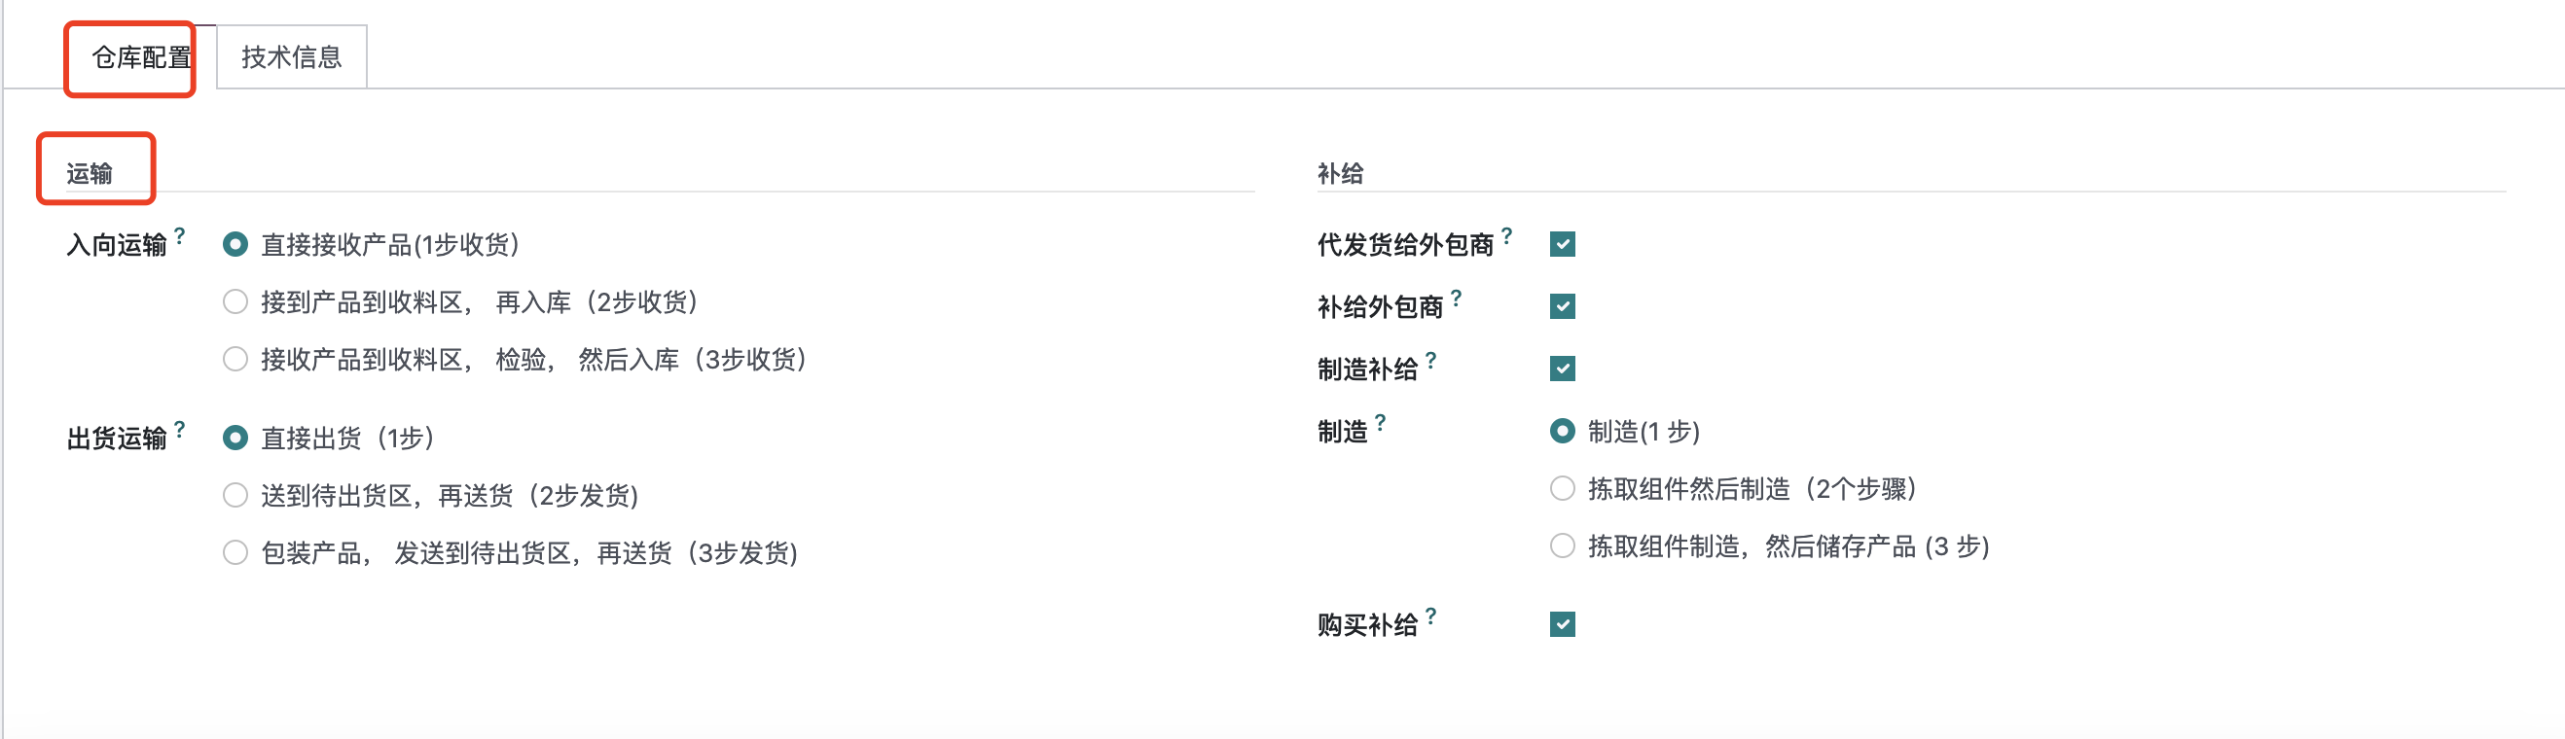Select 制造(1 步) radio option
The height and width of the screenshot is (739, 2565).
pos(1563,432)
